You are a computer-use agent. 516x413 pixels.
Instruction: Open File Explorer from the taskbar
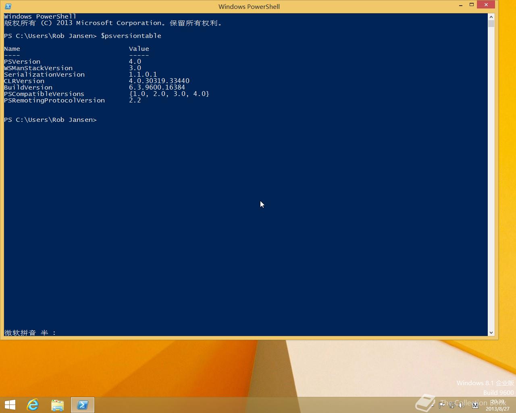click(x=58, y=405)
